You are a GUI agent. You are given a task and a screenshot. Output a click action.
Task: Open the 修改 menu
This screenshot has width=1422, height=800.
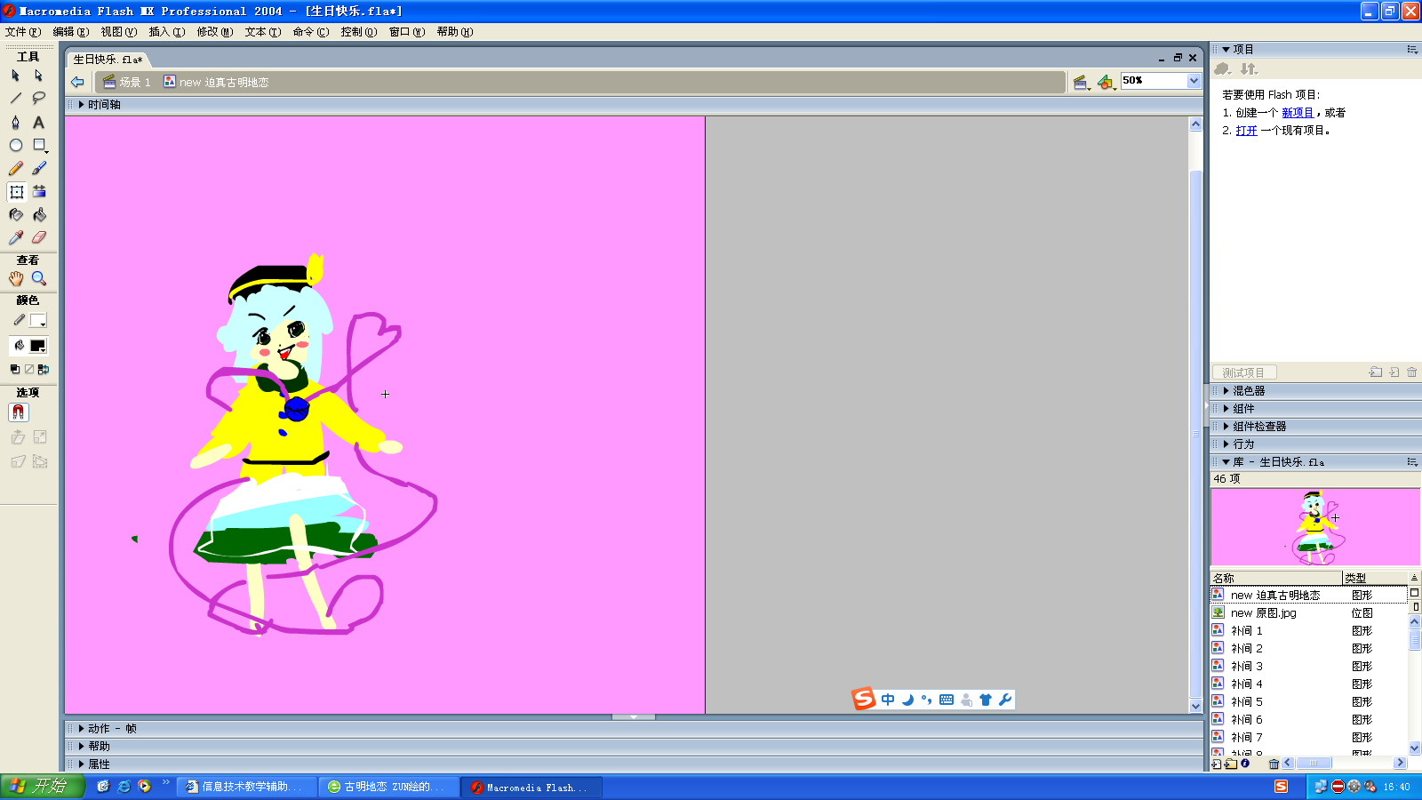coord(214,32)
